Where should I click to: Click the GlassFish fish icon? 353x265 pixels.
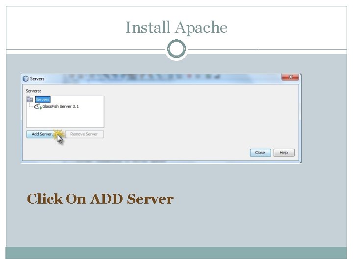[x=38, y=106]
